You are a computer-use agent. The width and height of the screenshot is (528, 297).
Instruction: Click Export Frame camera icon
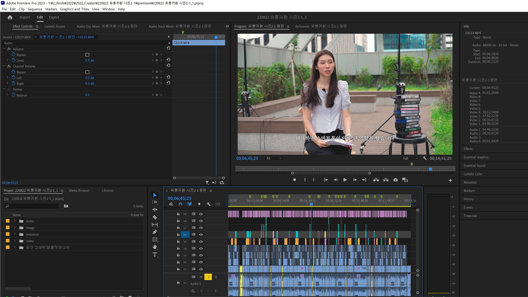(x=395, y=180)
